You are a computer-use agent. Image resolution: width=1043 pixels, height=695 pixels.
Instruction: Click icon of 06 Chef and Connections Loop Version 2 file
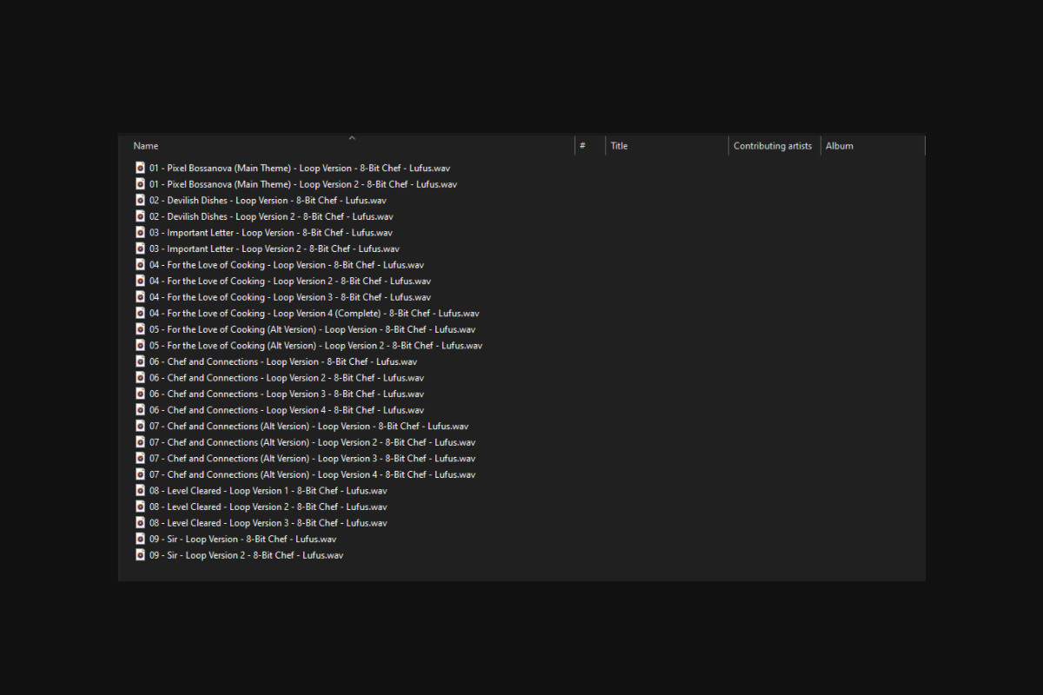(140, 377)
